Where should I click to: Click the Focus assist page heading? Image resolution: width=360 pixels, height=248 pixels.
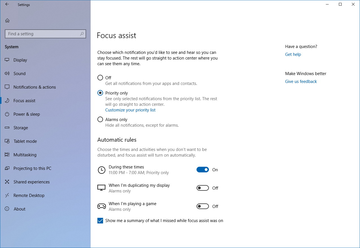116,36
